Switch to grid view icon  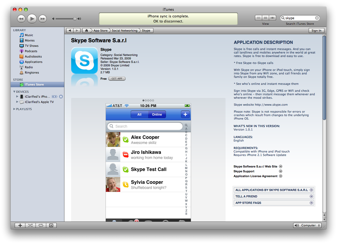265,18
